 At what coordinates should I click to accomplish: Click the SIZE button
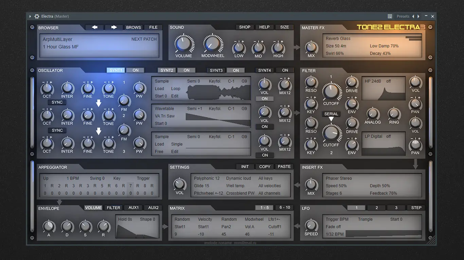pos(285,27)
